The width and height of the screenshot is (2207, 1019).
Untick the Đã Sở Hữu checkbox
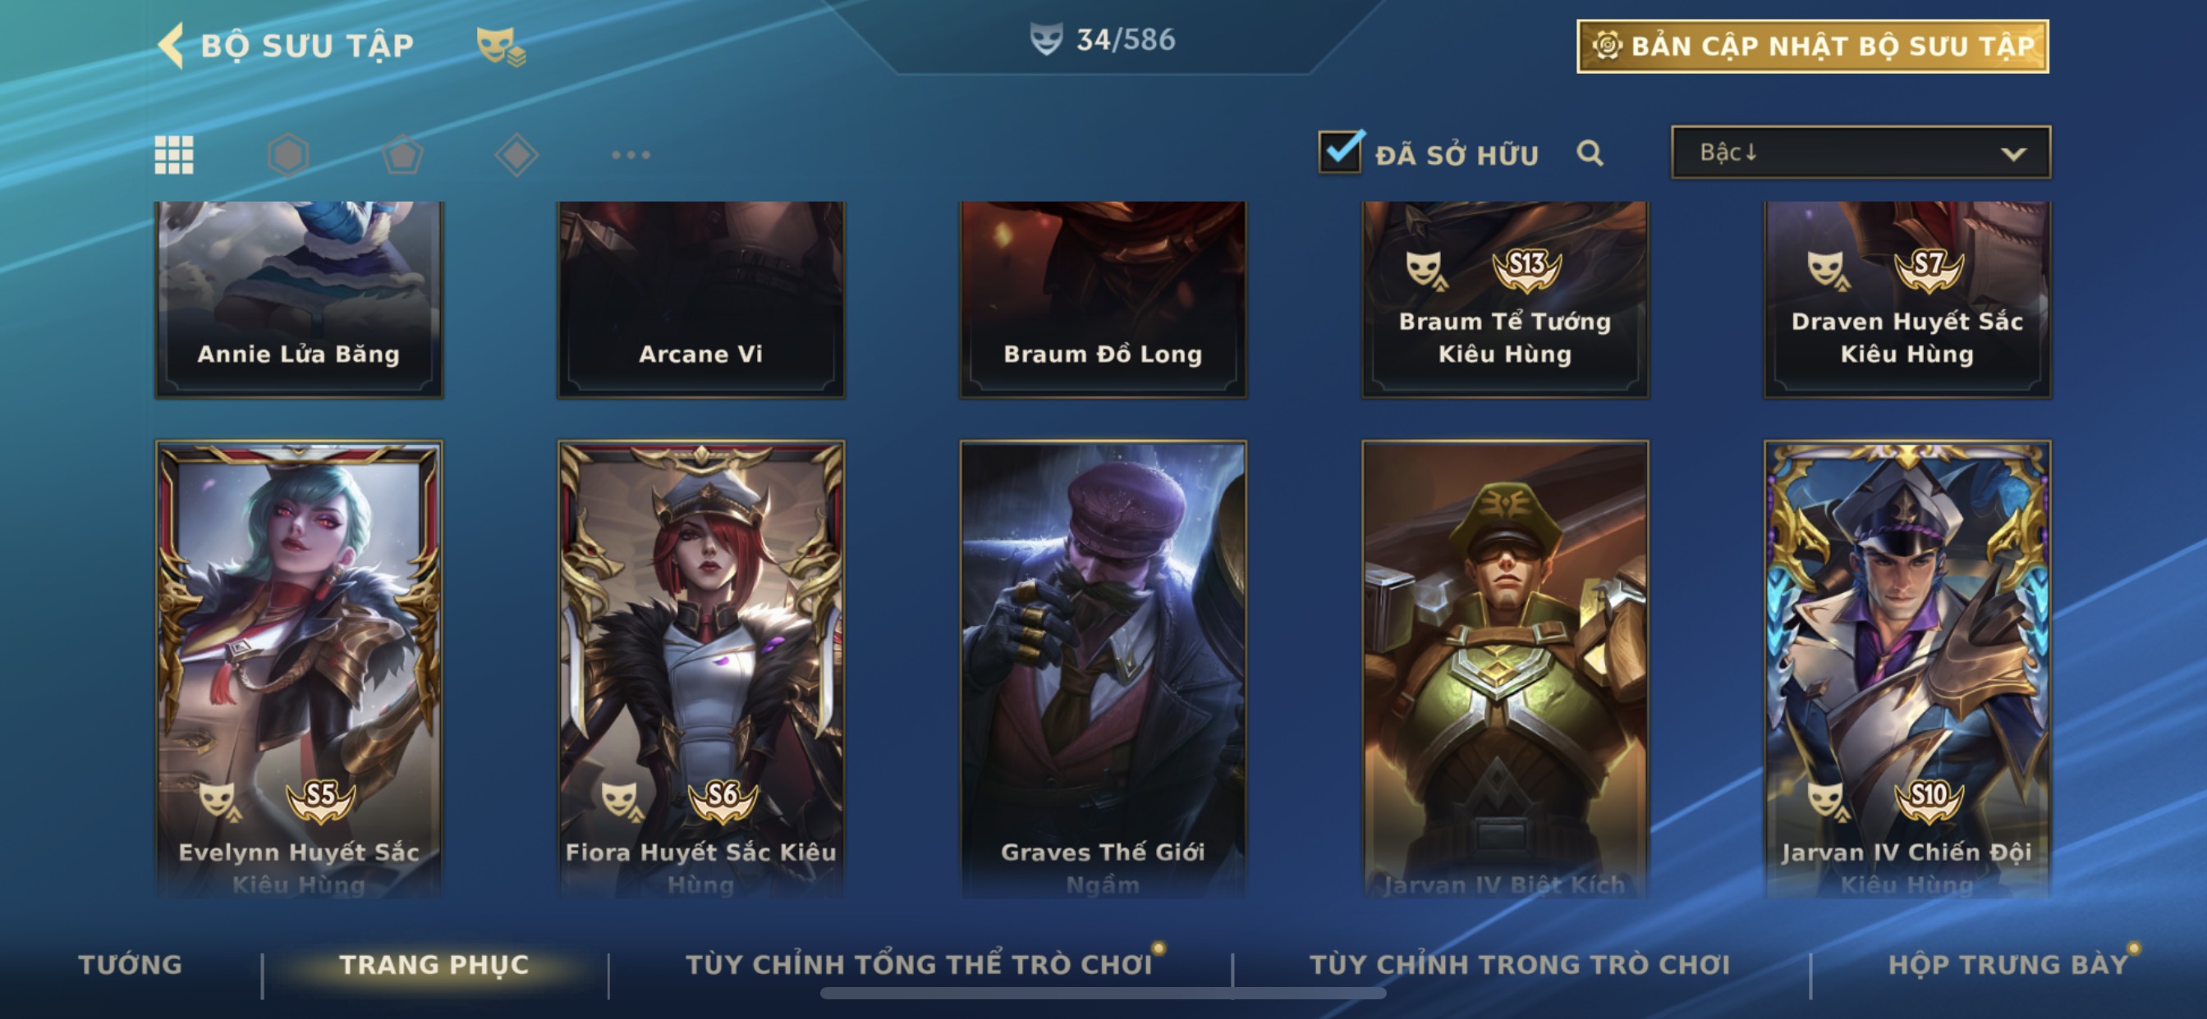coord(1340,153)
